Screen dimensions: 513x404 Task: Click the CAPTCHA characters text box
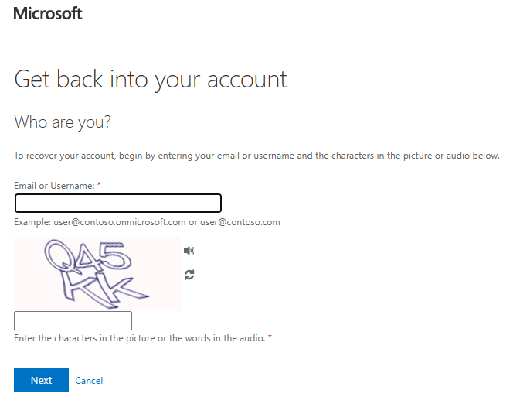point(73,320)
